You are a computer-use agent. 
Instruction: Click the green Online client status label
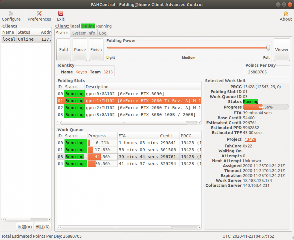click(88, 26)
